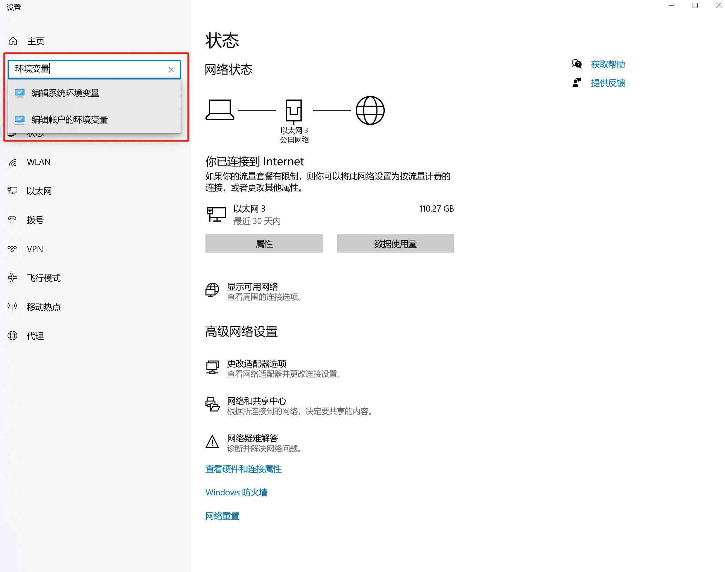Click the Home icon beside 主页

tap(13, 41)
